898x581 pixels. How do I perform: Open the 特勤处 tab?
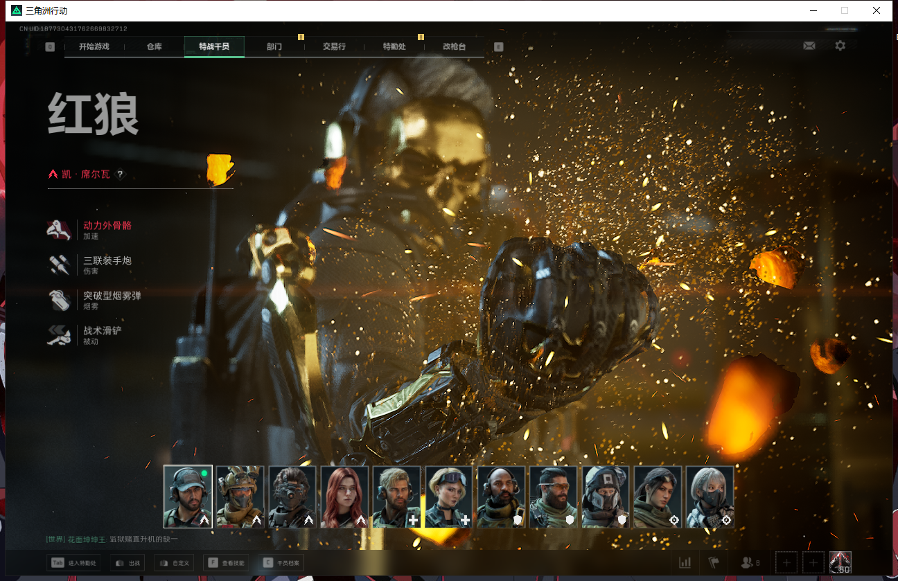(394, 46)
